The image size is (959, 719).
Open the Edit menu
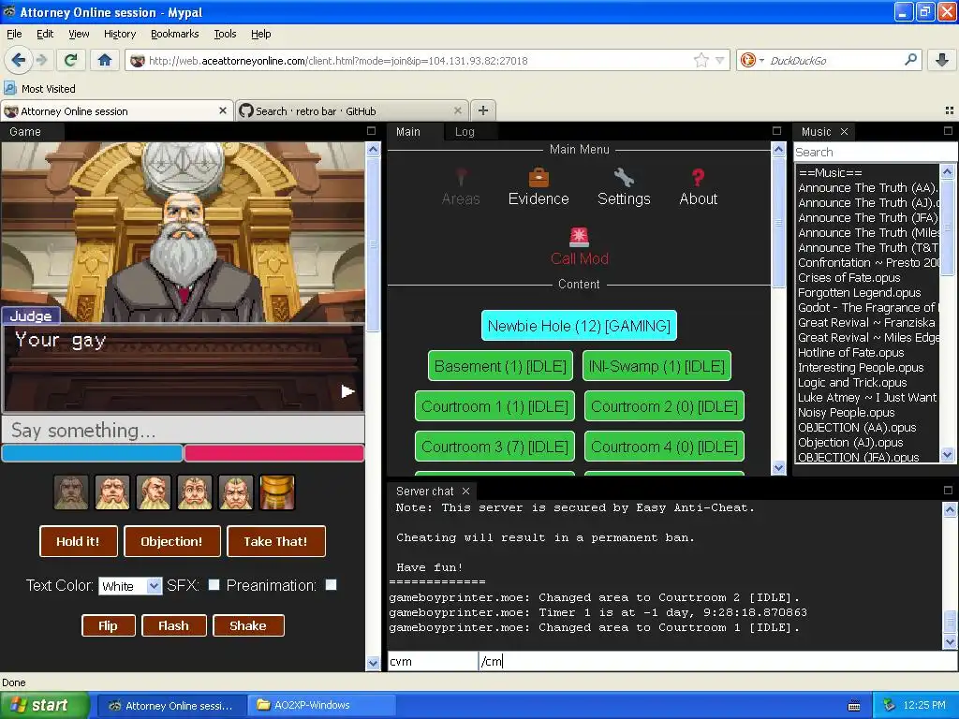coord(45,34)
